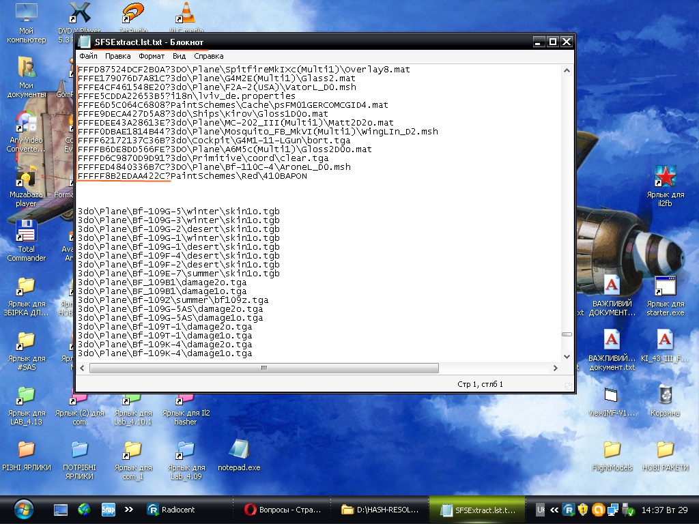699x524 pixels.
Task: Open ПОТРІБНІ ЯРЛИКИ folder
Action: click(x=79, y=459)
